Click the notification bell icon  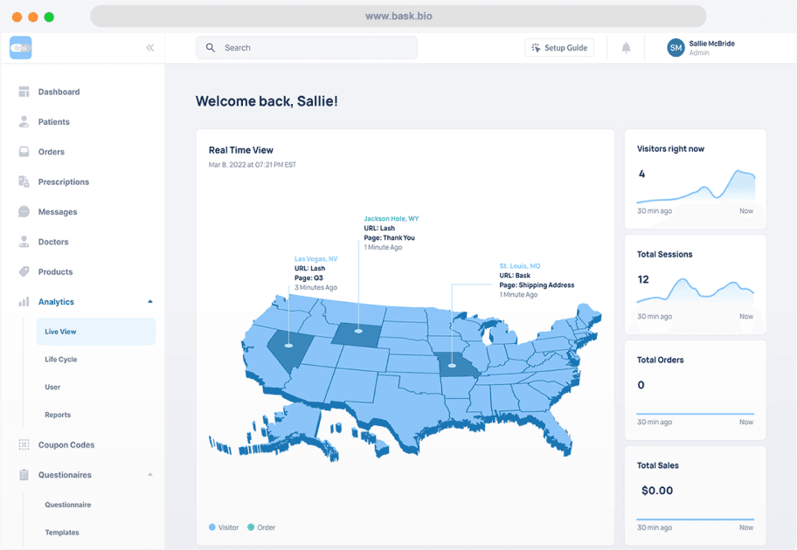626,48
